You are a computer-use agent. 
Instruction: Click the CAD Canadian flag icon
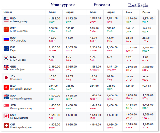pos(6,116)
